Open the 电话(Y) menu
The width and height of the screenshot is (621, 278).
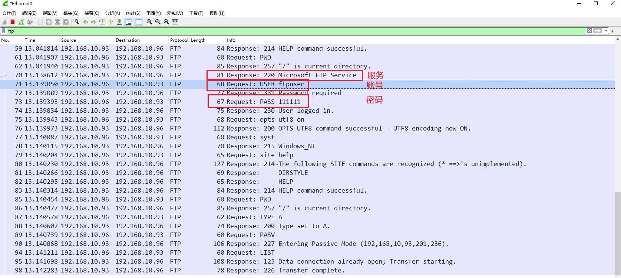click(153, 13)
